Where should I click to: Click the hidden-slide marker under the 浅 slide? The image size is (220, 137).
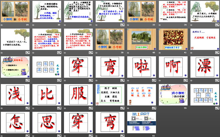pos(27,108)
